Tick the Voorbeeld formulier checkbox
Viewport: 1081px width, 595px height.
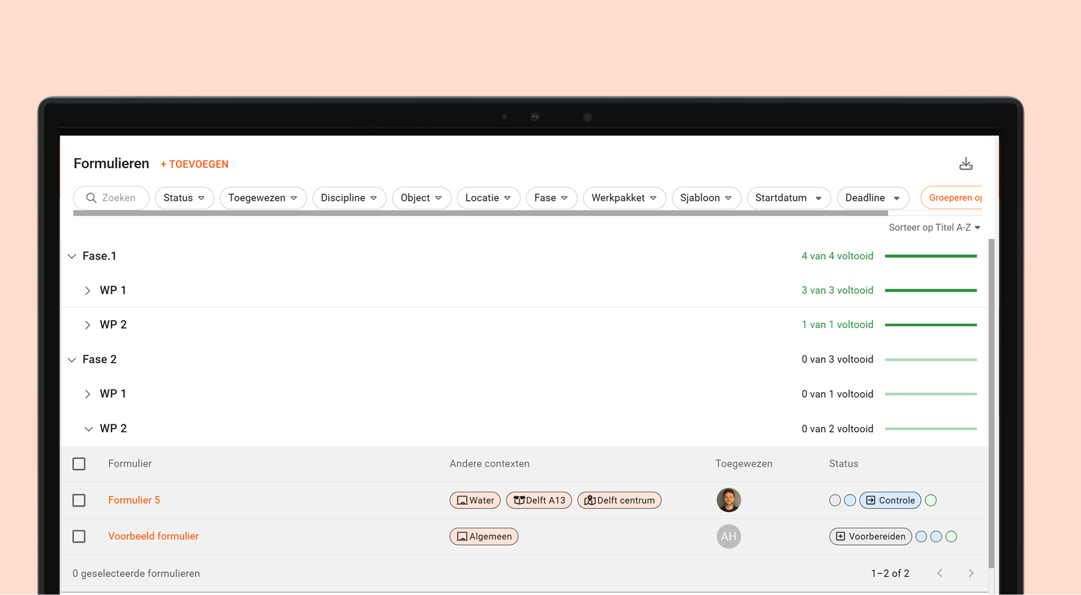[79, 536]
